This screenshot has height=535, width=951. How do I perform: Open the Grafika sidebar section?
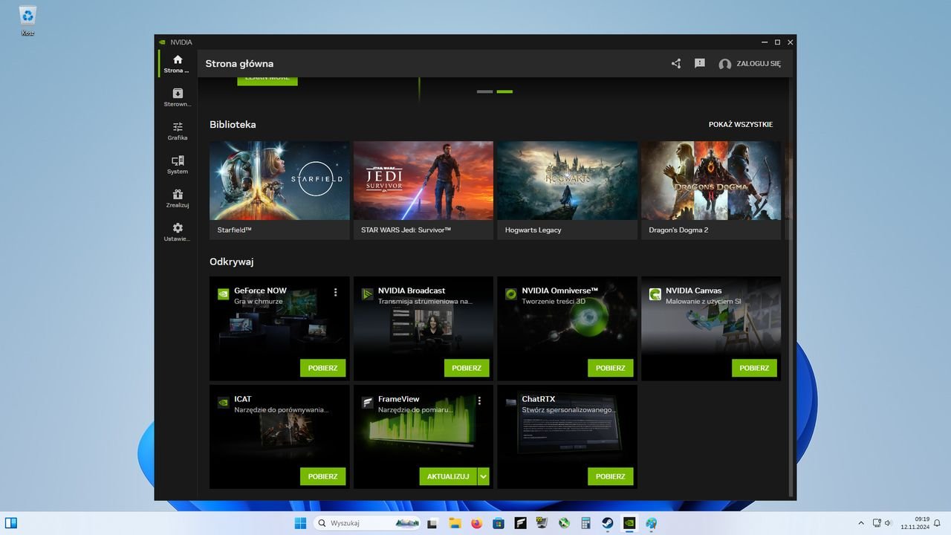tap(178, 131)
